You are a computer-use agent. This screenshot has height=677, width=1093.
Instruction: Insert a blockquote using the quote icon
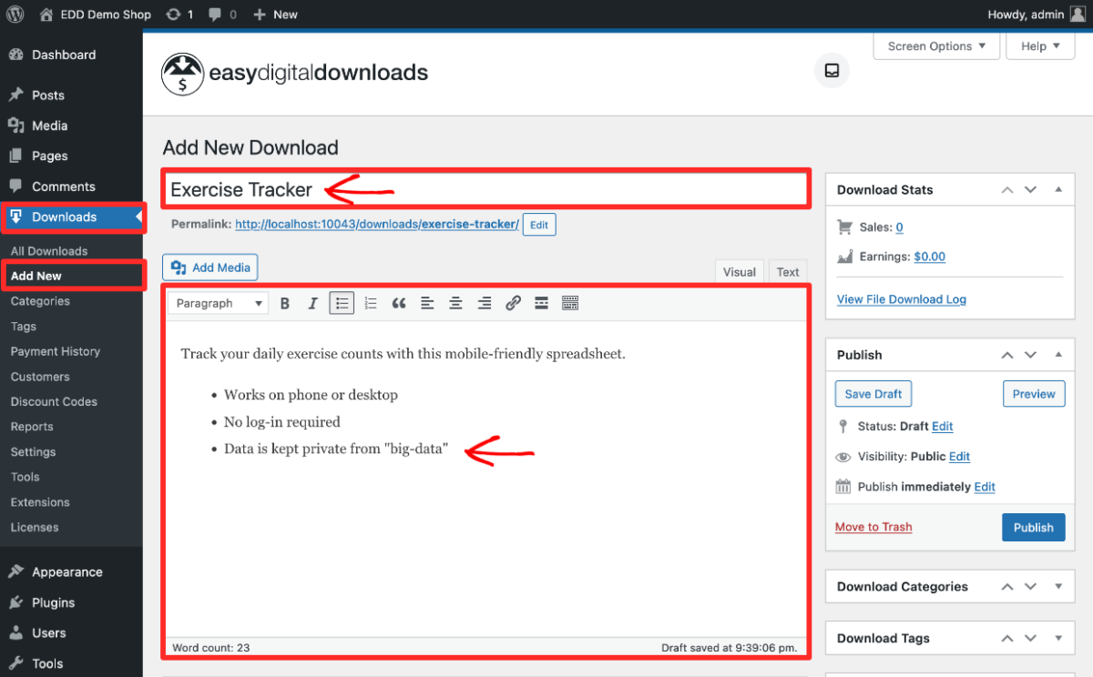pyautogui.click(x=399, y=303)
